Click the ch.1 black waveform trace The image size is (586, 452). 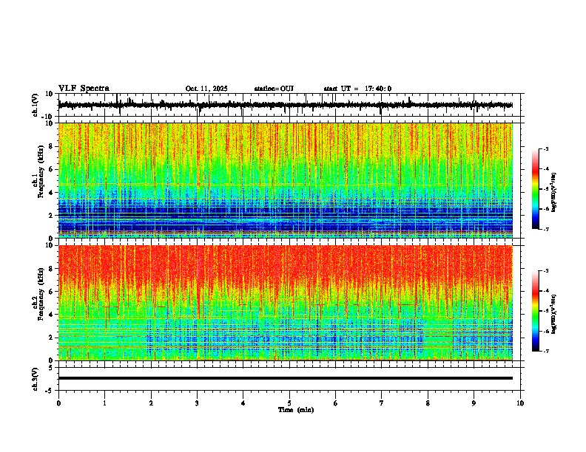click(x=286, y=105)
